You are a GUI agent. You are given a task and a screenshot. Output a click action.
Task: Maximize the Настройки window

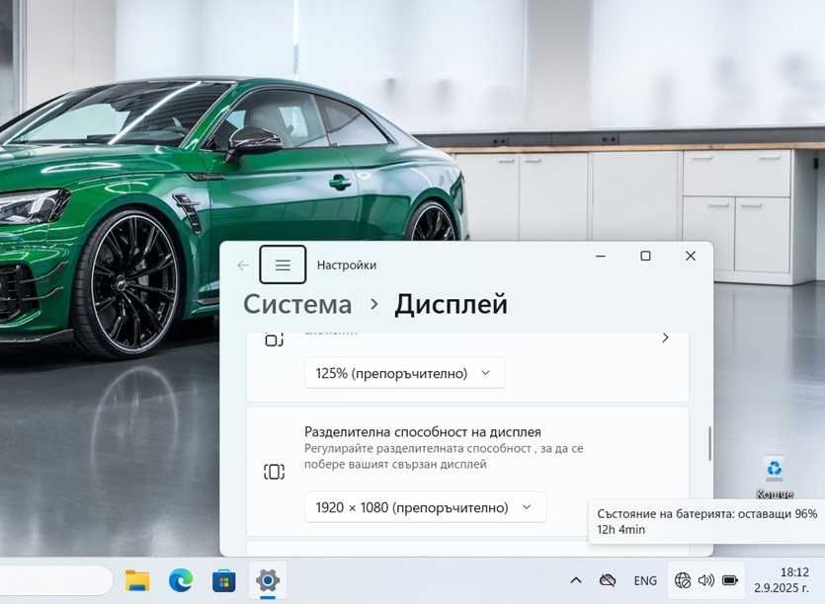pos(645,256)
